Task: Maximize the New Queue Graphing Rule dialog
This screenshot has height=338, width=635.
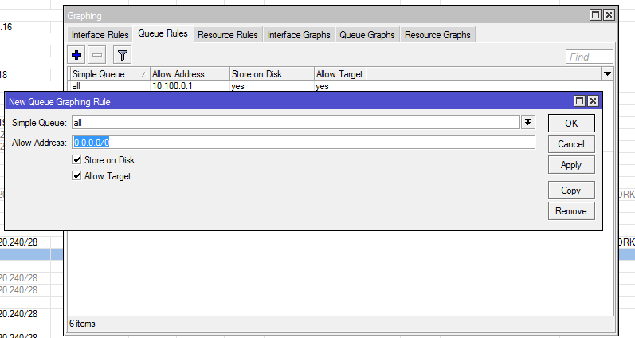Action: (580, 101)
